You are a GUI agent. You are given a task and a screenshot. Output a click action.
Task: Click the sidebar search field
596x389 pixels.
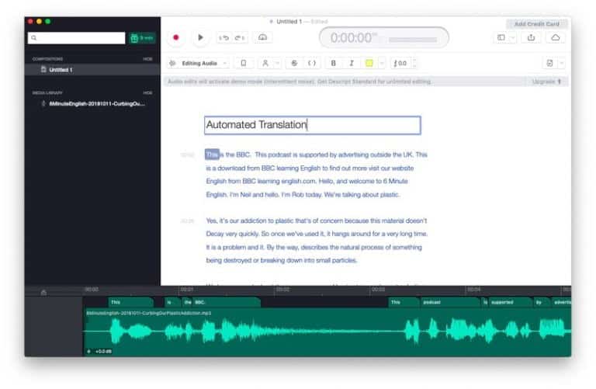pyautogui.click(x=76, y=37)
